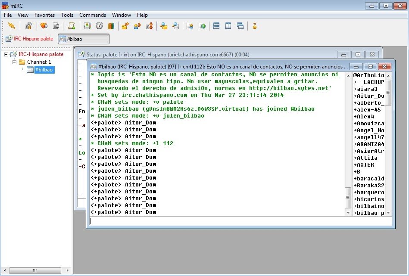Open the Favorites heart toolbar icon
The width and height of the screenshot is (409, 276).
[x=44, y=26]
